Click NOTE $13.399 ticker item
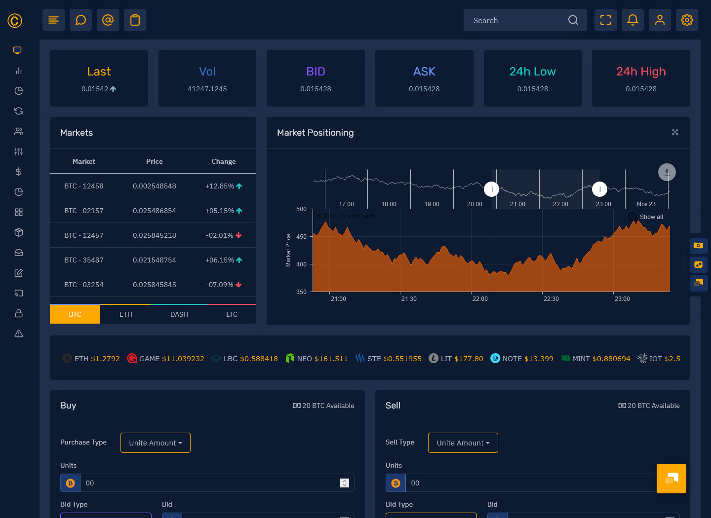Screen dimensions: 711x518 [x=522, y=359]
